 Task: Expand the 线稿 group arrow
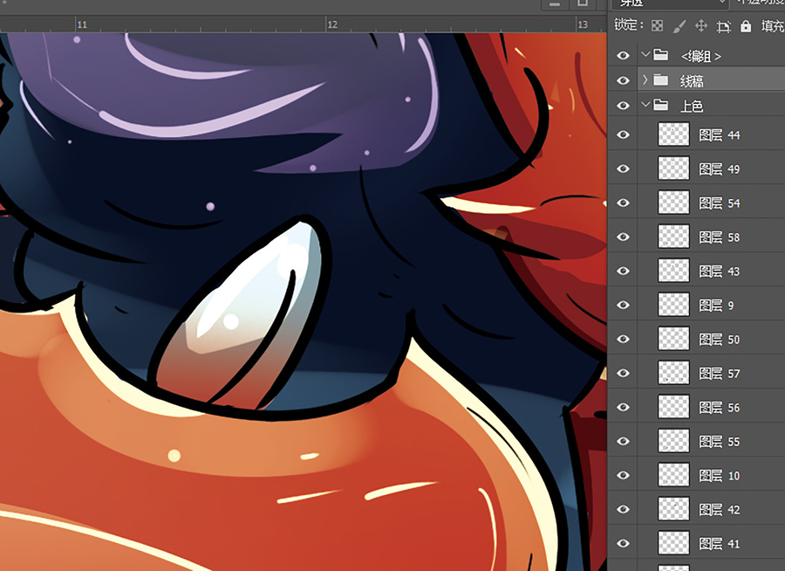645,79
